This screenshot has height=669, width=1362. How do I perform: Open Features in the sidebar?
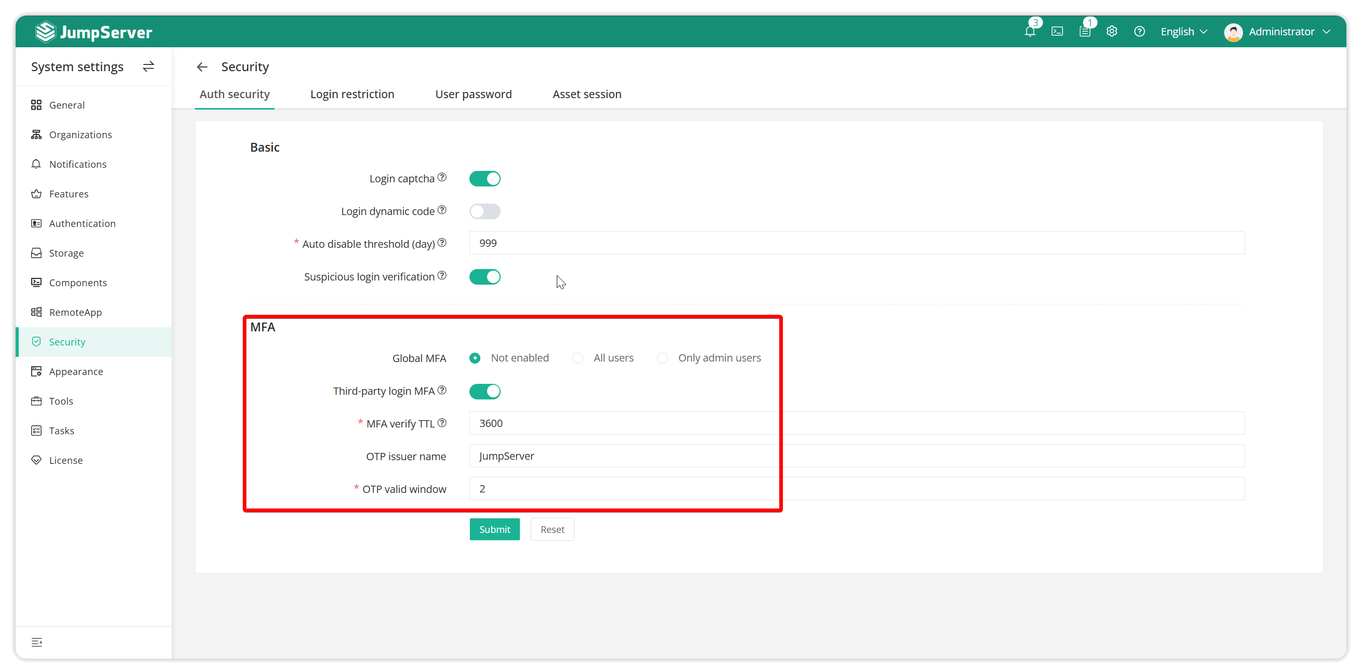click(94, 193)
